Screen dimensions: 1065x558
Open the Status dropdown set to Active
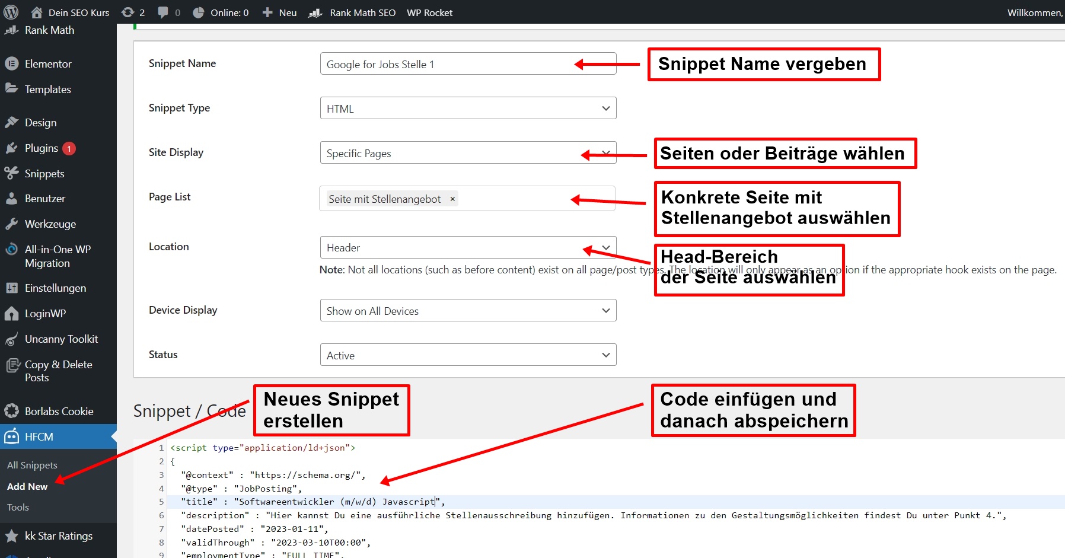click(x=468, y=355)
